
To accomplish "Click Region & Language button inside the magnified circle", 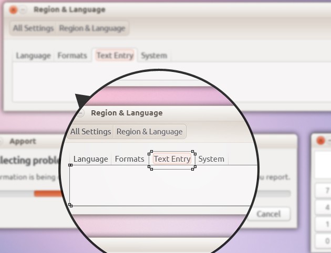I will (149, 132).
